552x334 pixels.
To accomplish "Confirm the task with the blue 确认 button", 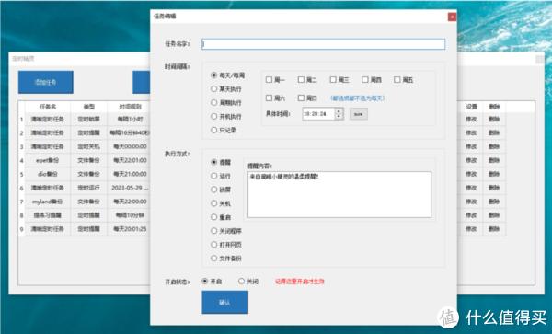I will click(225, 303).
